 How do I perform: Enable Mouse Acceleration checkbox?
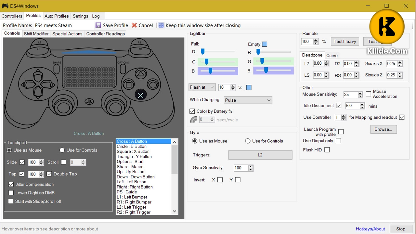[368, 94]
